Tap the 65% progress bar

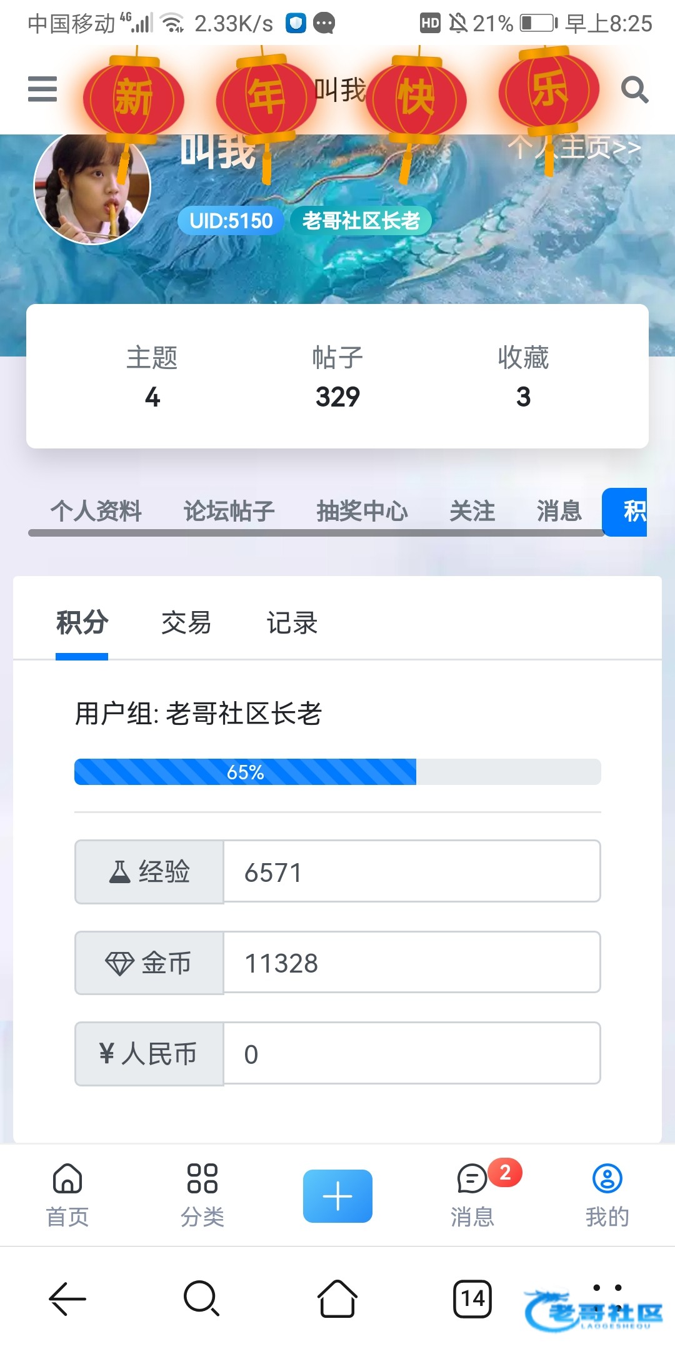[x=337, y=772]
